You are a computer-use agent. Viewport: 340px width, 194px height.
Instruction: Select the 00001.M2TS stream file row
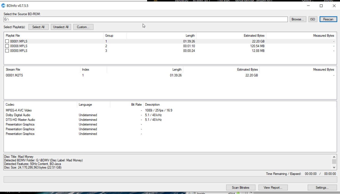[x=170, y=75]
